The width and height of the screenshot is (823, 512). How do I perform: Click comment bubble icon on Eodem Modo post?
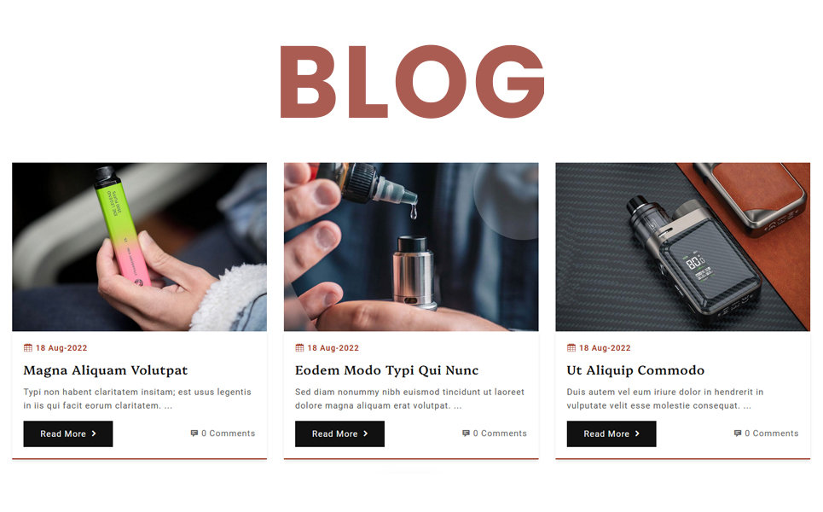(467, 433)
